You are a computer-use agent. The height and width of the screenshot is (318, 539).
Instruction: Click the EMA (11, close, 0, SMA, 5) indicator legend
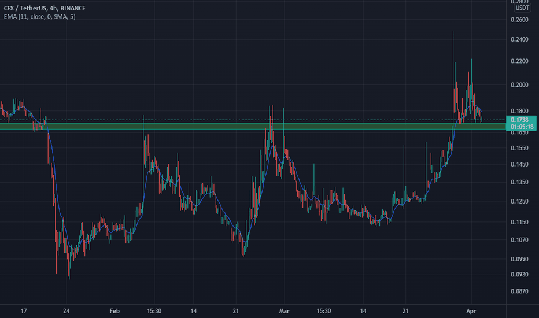coord(39,17)
